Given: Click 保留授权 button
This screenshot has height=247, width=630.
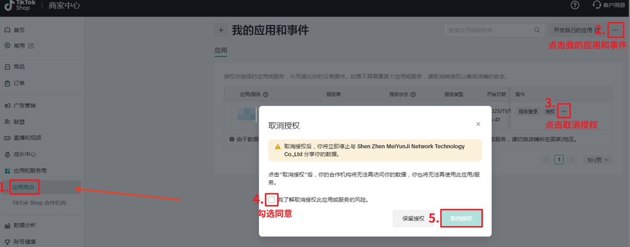Looking at the screenshot, I should (x=414, y=219).
